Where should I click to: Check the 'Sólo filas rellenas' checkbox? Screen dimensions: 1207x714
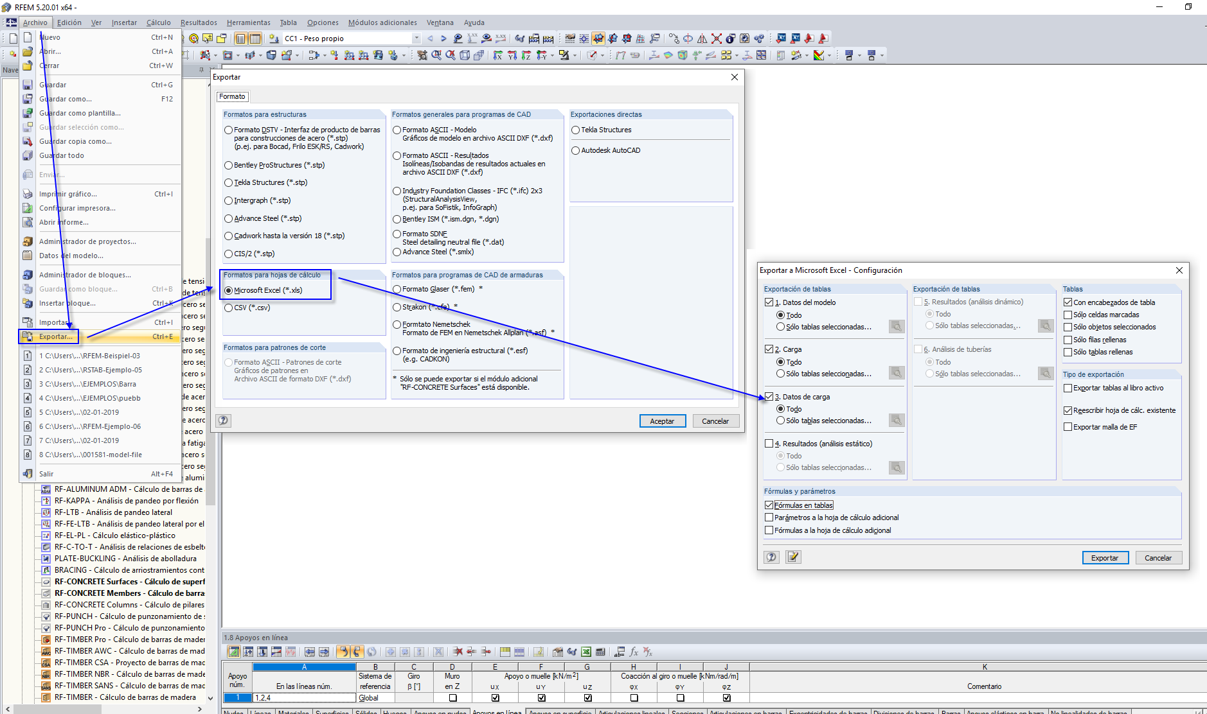1068,340
